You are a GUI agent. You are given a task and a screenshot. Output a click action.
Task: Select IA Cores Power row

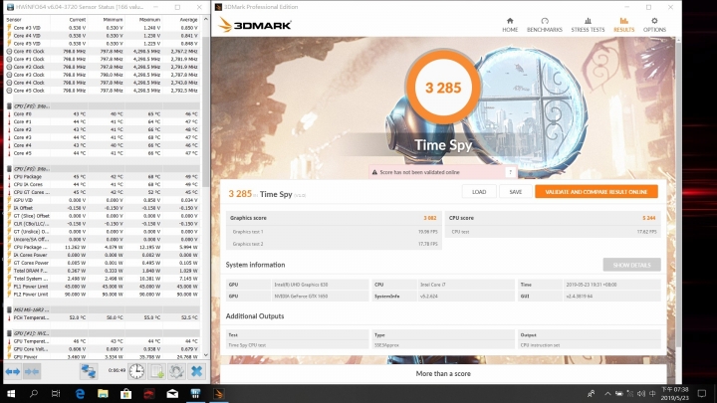[x=102, y=255]
